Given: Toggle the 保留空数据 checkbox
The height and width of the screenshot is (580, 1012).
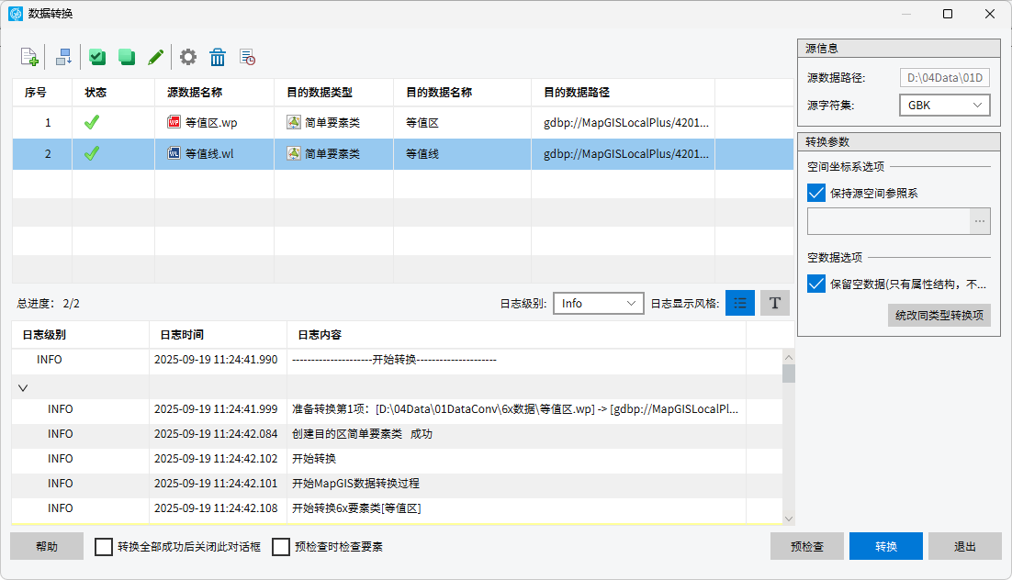Looking at the screenshot, I should point(815,284).
